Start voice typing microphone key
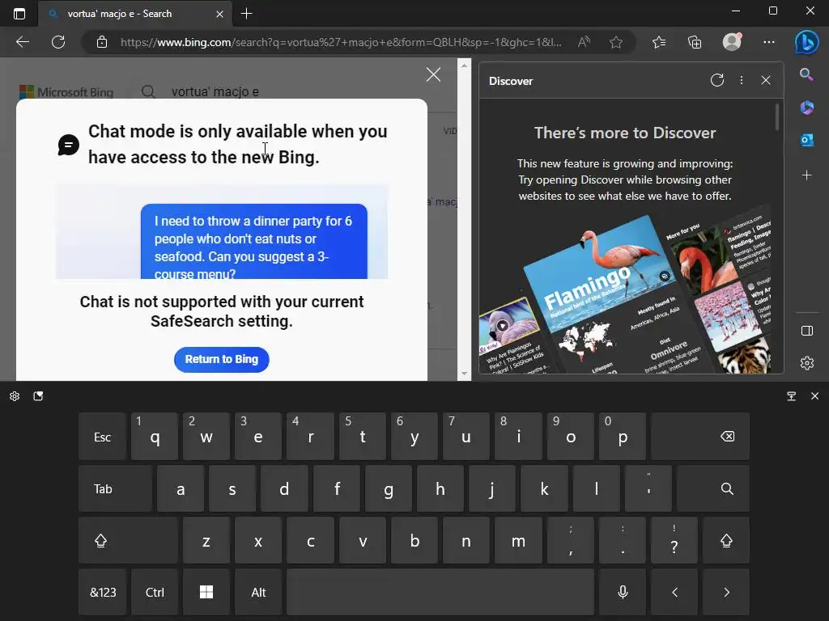The width and height of the screenshot is (829, 621). tap(623, 593)
